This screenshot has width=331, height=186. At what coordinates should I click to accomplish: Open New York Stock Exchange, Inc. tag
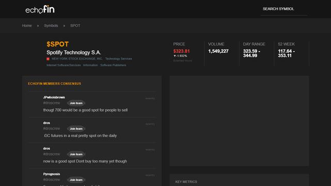(x=77, y=59)
